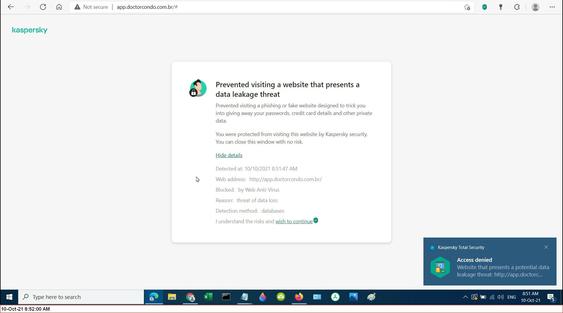Select the blocked web address text
Screen dimensions: 563x313
286,179
